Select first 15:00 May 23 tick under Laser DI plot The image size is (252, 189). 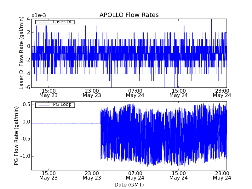pyautogui.click(x=48, y=93)
